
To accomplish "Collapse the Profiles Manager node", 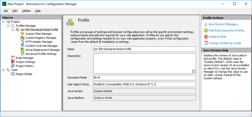I will (x=8, y=26).
